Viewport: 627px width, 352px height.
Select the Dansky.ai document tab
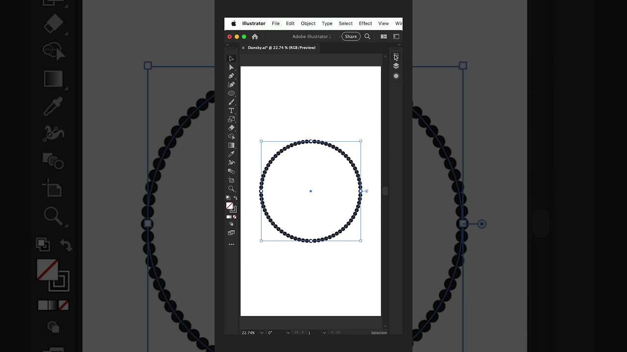[282, 47]
